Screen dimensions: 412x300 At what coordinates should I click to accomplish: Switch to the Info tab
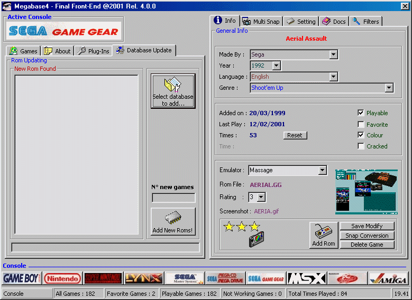pos(225,21)
